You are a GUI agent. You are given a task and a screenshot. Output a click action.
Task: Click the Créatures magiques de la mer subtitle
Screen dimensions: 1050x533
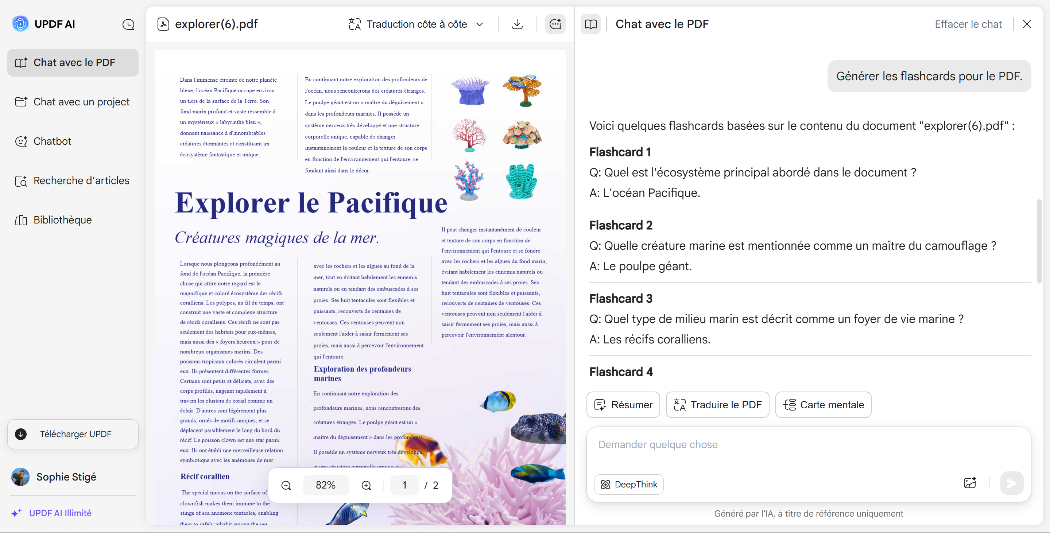pos(277,238)
